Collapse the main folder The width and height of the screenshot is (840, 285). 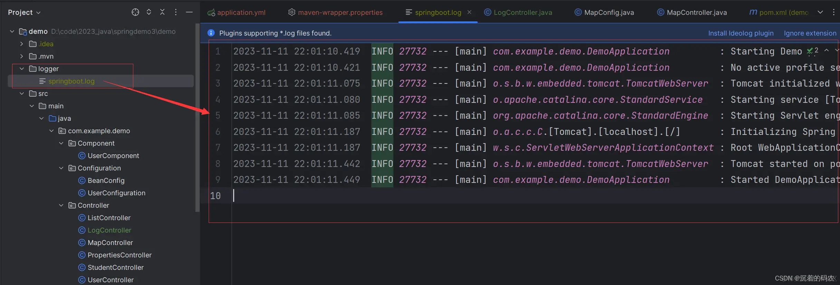(x=32, y=106)
